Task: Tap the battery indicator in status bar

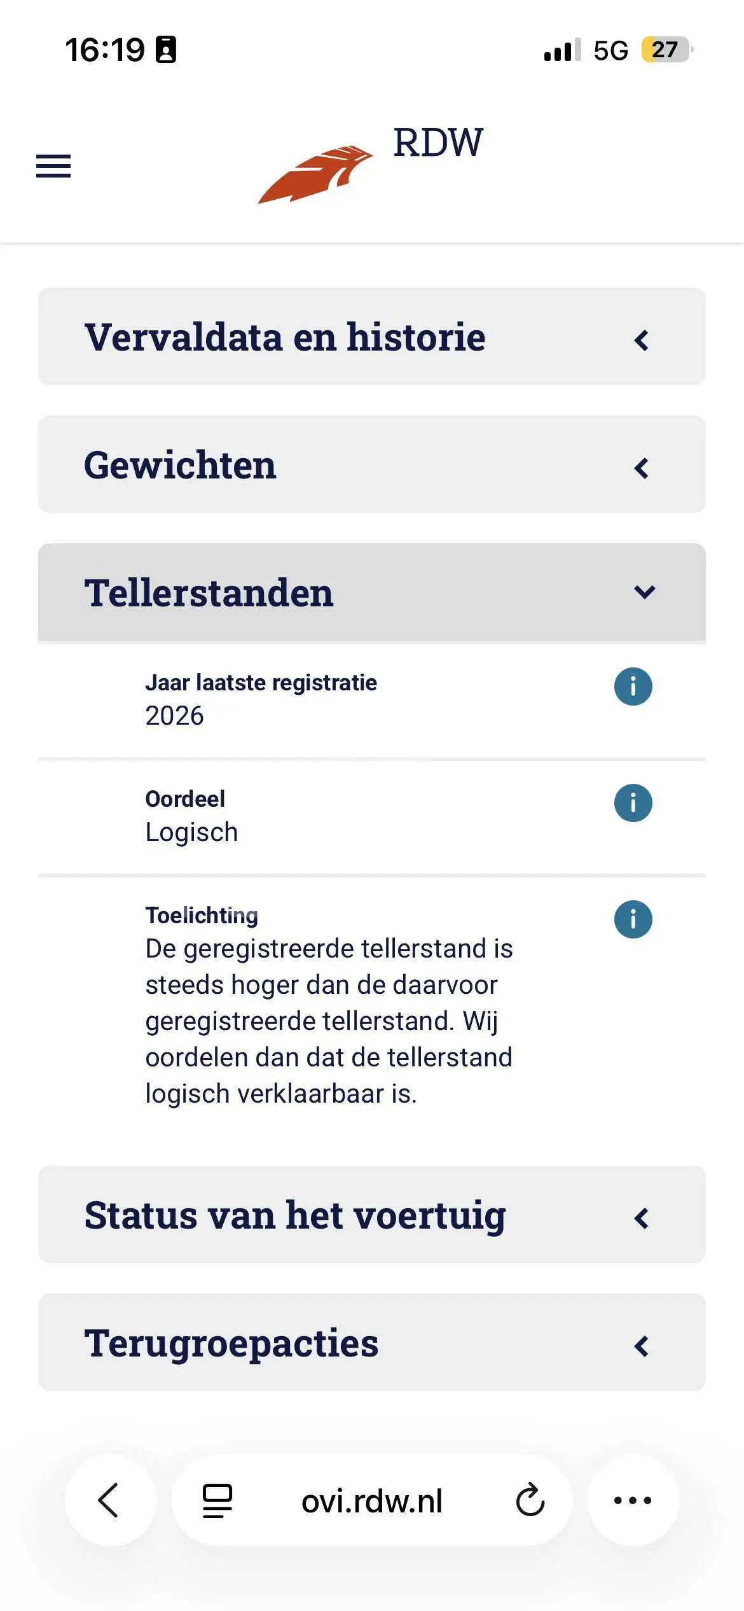Action: [x=667, y=50]
